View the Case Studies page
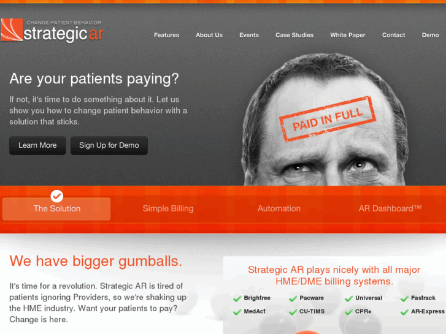 coord(294,36)
